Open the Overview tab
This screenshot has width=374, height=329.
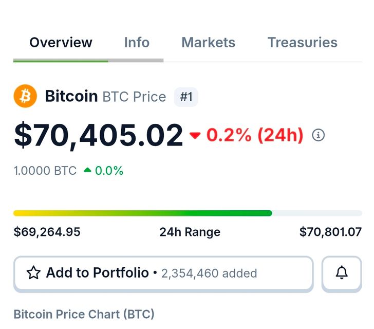(61, 43)
